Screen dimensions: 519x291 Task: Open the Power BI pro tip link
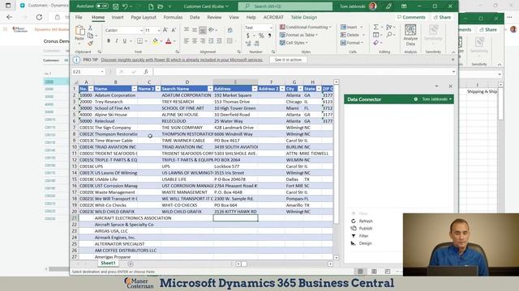pyautogui.click(x=182, y=60)
